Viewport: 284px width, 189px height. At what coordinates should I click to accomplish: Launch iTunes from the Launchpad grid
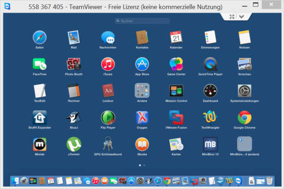coord(108,64)
